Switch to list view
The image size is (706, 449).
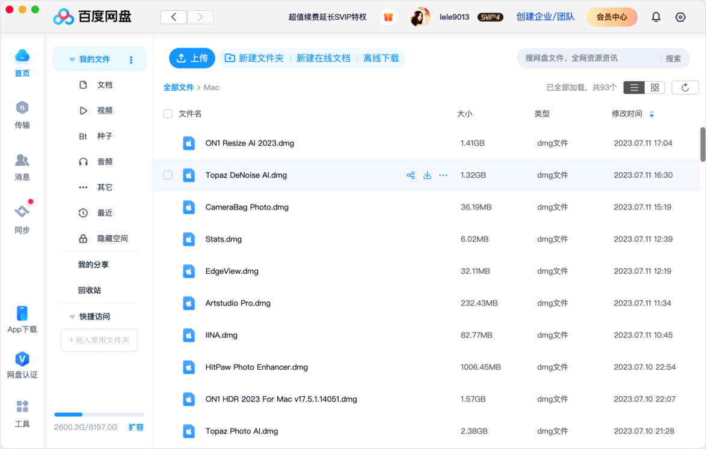pyautogui.click(x=634, y=88)
